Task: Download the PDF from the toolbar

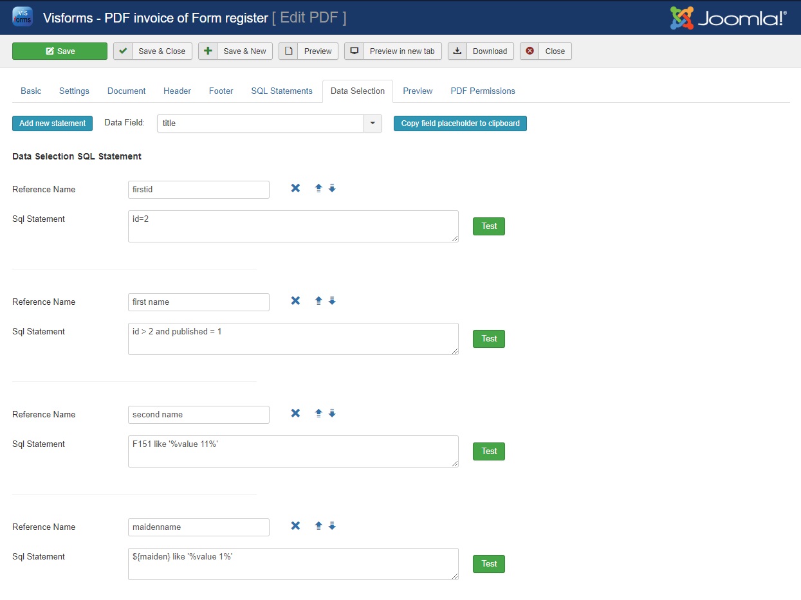Action: pyautogui.click(x=481, y=51)
